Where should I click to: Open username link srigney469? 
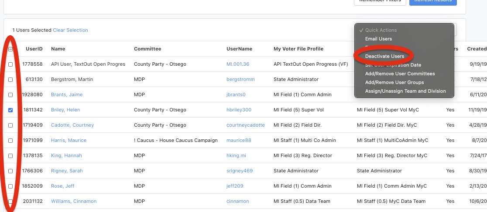click(x=240, y=171)
